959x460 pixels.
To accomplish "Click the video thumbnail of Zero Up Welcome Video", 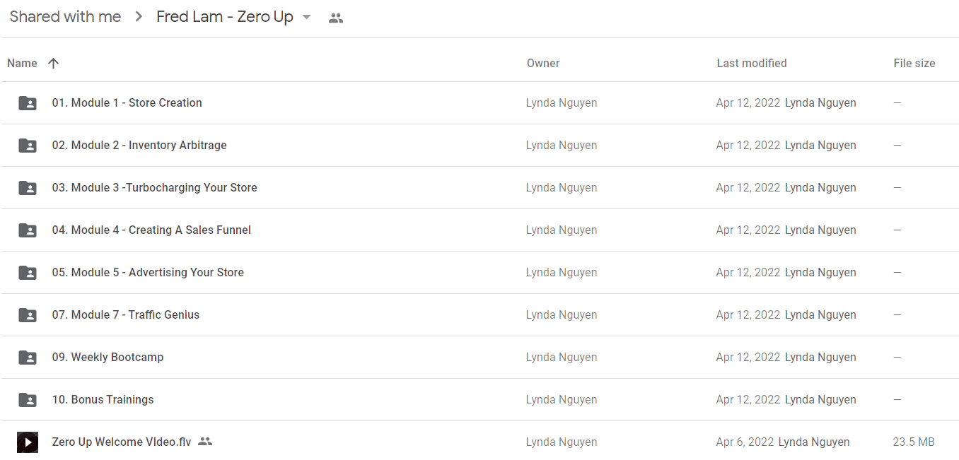I will (27, 442).
